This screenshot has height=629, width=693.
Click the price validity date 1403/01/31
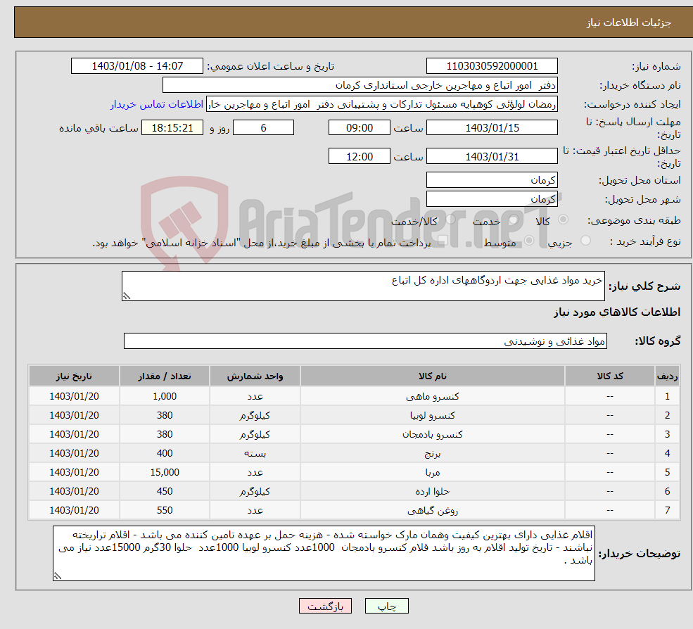point(492,156)
